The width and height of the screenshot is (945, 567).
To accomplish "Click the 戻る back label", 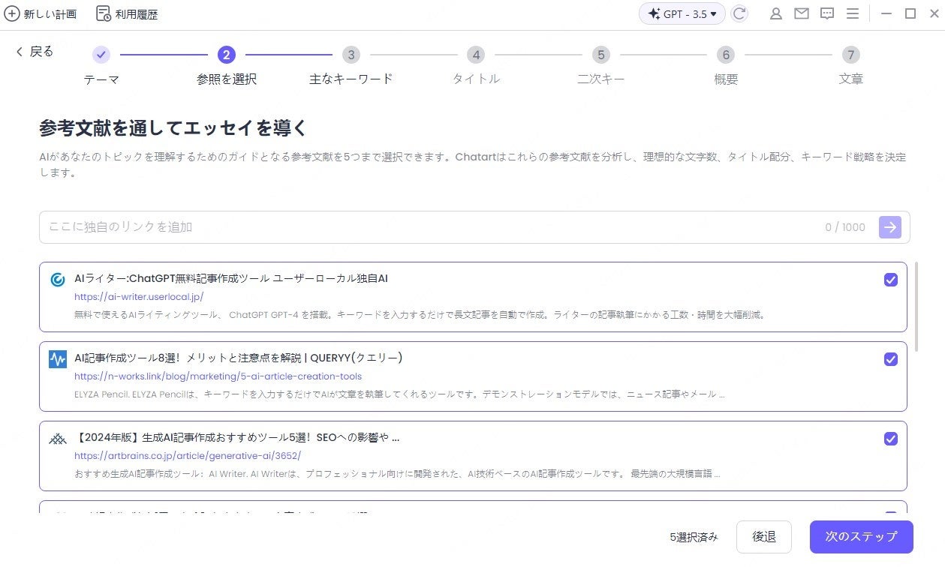I will [41, 52].
